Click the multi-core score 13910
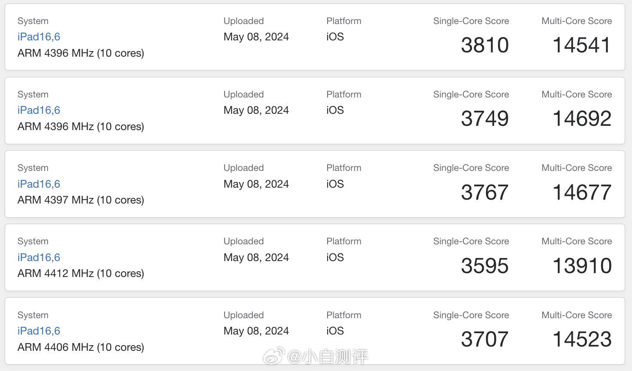The height and width of the screenshot is (371, 632). tap(582, 266)
